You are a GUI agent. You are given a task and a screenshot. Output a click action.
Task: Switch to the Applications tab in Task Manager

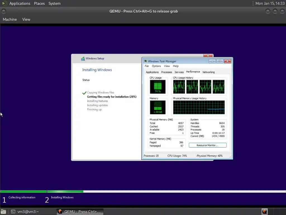tap(152, 72)
